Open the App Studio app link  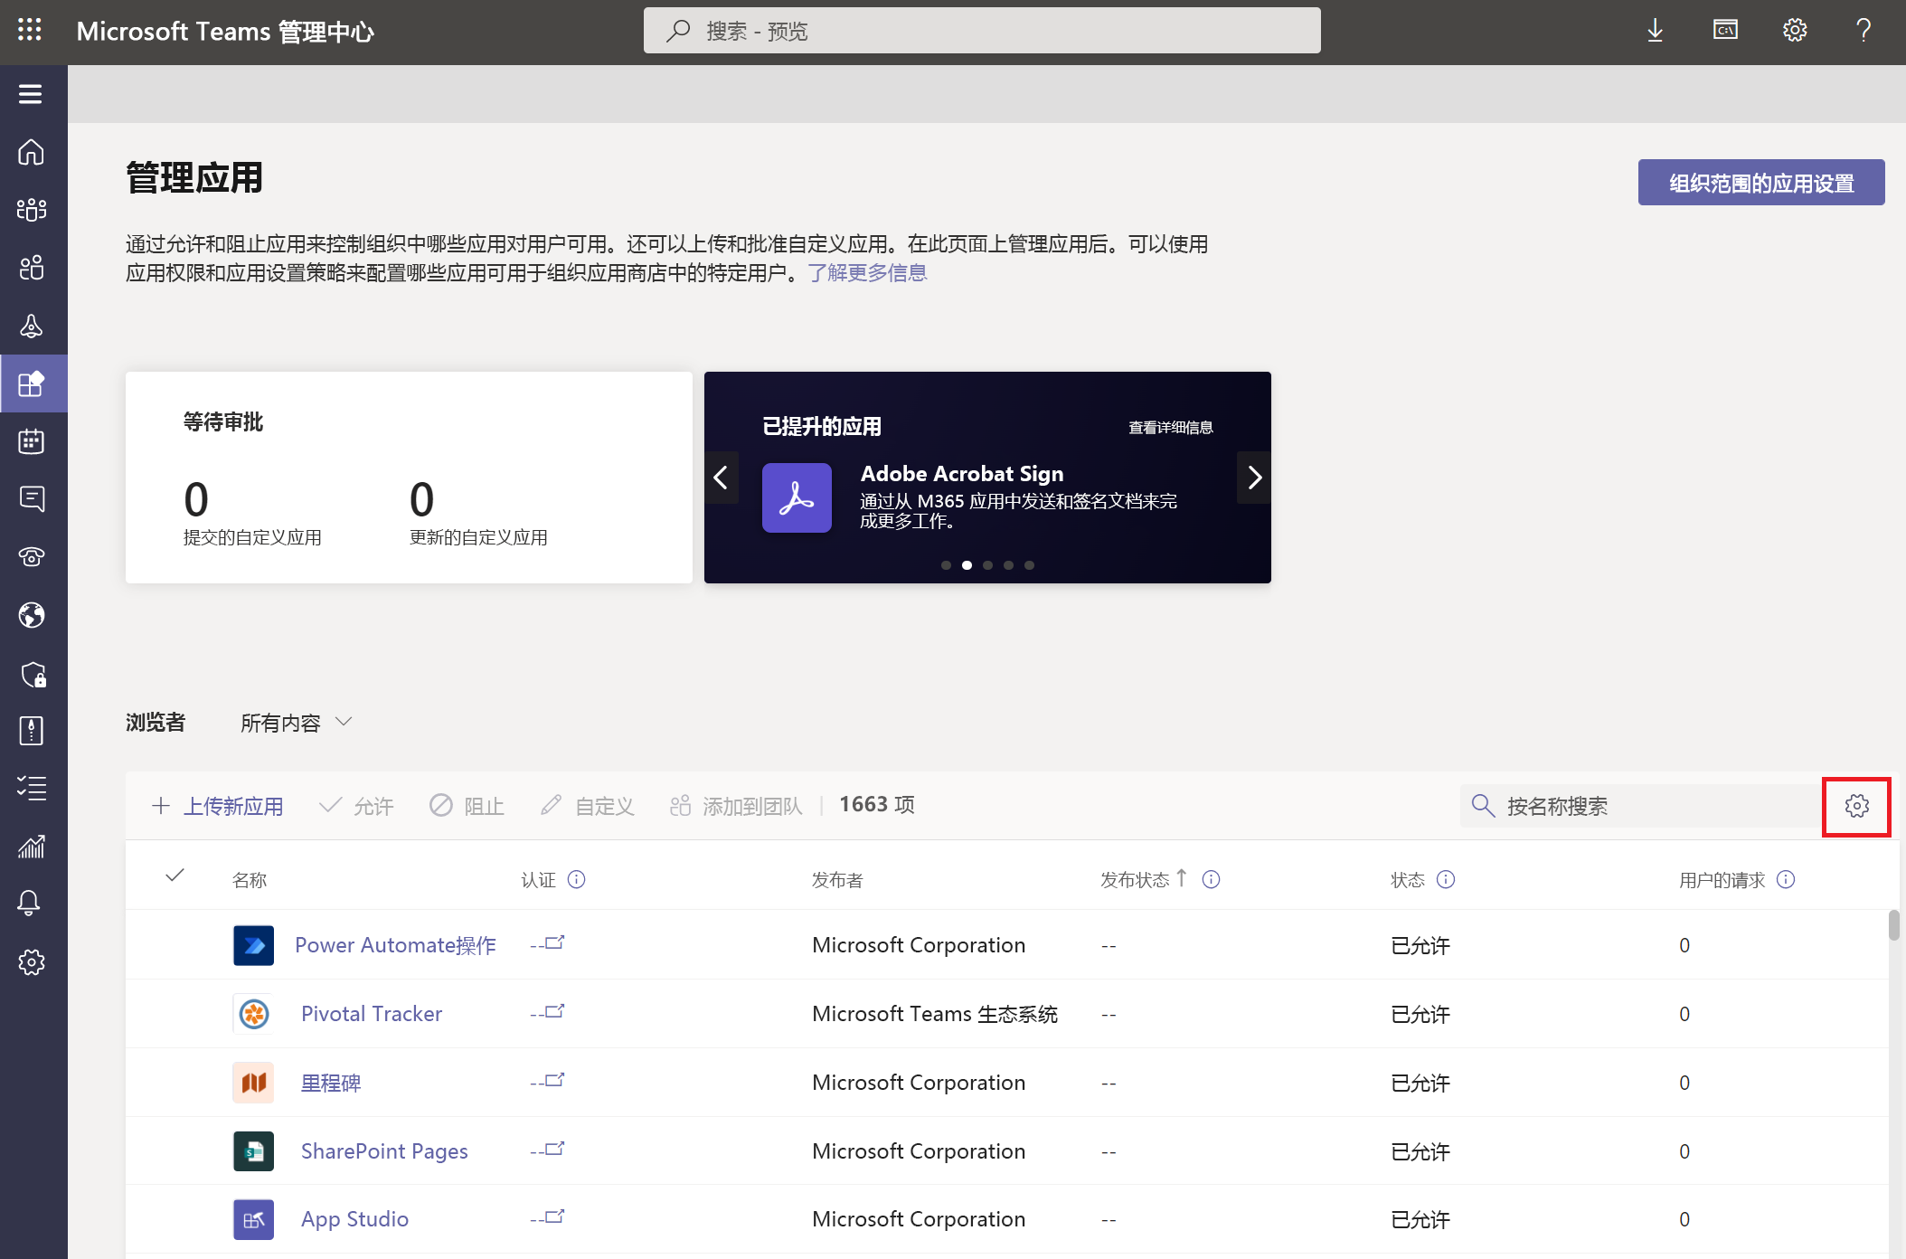pyautogui.click(x=354, y=1219)
